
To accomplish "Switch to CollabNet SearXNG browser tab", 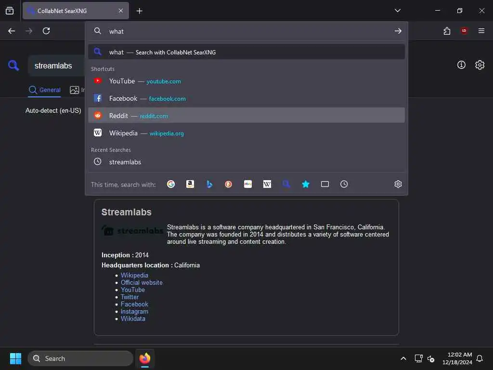I will (76, 11).
